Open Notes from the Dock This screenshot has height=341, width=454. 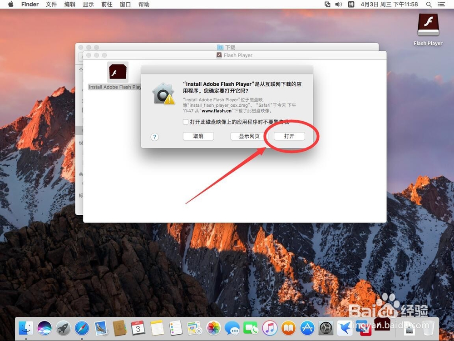pyautogui.click(x=157, y=328)
